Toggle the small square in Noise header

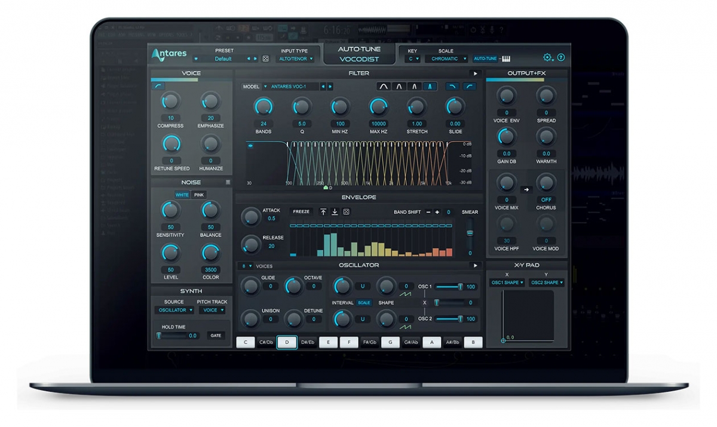[228, 182]
